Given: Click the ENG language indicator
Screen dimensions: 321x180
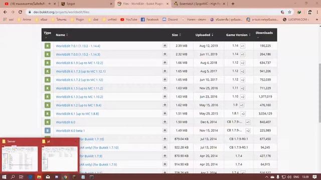Looking at the screenshot, I should tap(296, 176).
